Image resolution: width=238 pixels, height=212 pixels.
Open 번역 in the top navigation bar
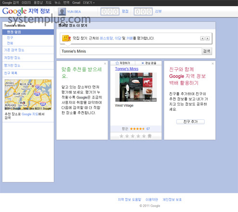(x=66, y=3)
